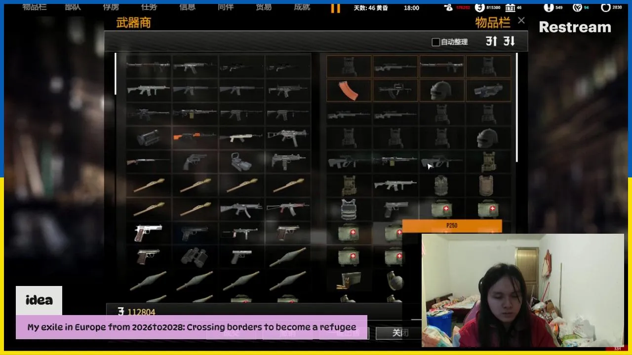Open the 成就 tab
632x355 pixels.
pos(302,7)
